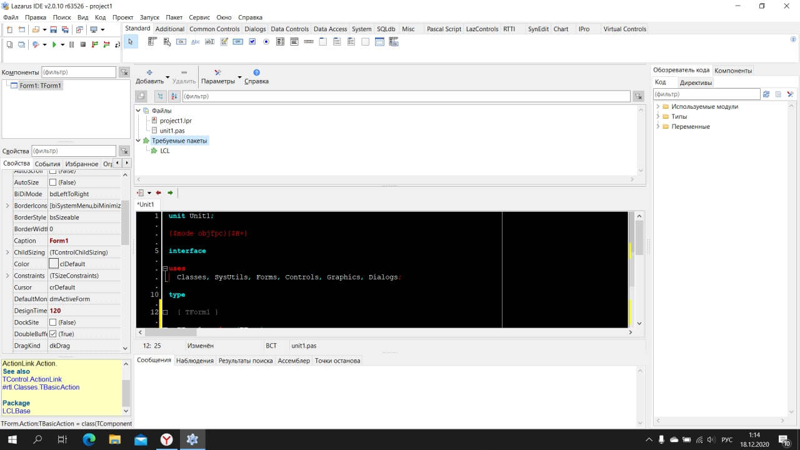
Task: Expand the ChildSizing property
Action: coord(7,252)
